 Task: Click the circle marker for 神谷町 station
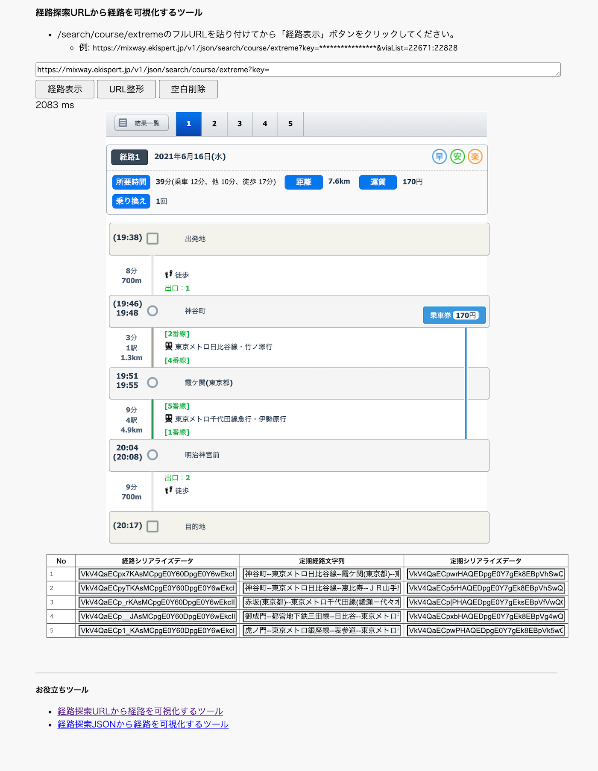coord(152,311)
